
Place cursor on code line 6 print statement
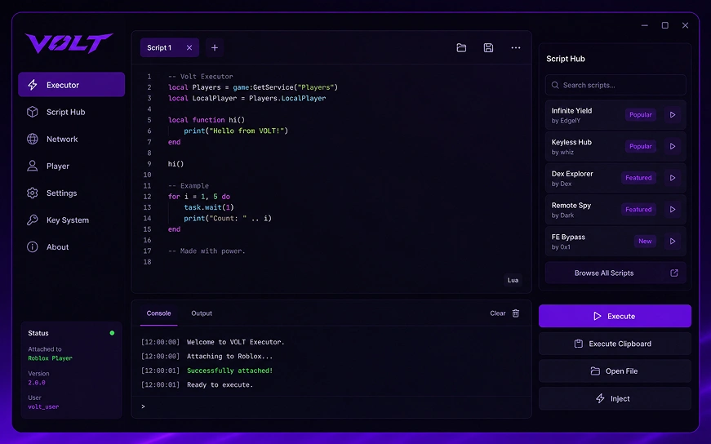tap(236, 131)
